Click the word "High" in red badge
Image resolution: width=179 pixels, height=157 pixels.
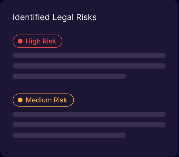(32, 41)
